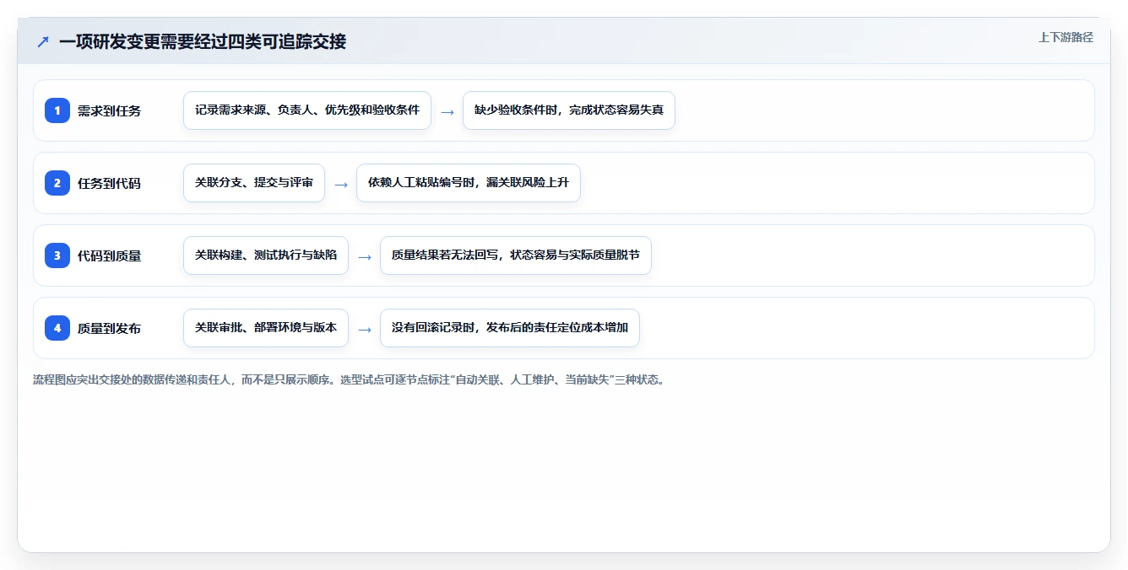Click the number 4 badge for 质量到发布
1128x570 pixels.
pyautogui.click(x=57, y=328)
